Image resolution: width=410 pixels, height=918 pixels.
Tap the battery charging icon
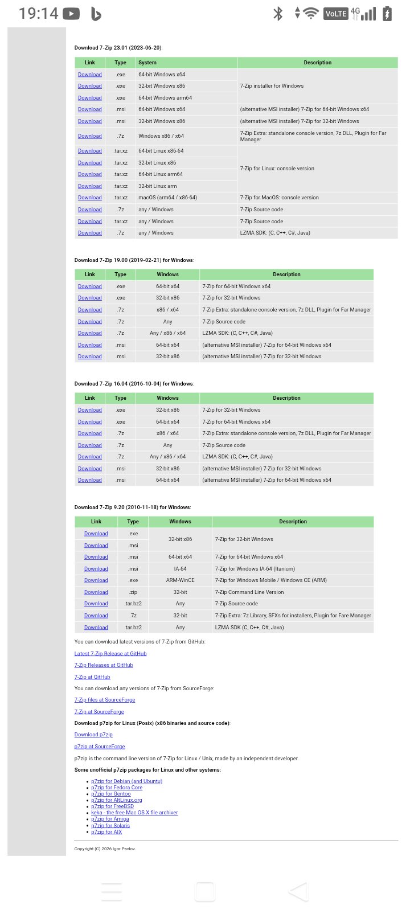[387, 13]
